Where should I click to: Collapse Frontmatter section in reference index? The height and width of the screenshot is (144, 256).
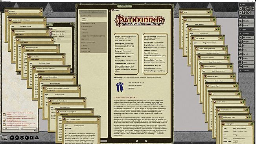[x=93, y=16]
